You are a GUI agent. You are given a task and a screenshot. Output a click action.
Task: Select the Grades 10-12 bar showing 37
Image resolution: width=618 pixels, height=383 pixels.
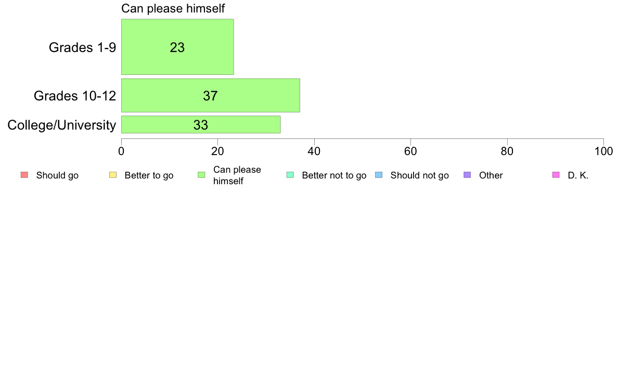[211, 95]
